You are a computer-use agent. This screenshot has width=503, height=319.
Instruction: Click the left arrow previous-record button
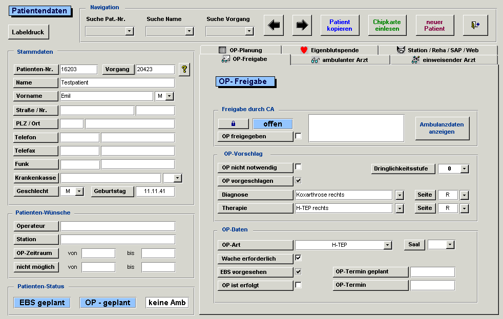click(x=274, y=25)
